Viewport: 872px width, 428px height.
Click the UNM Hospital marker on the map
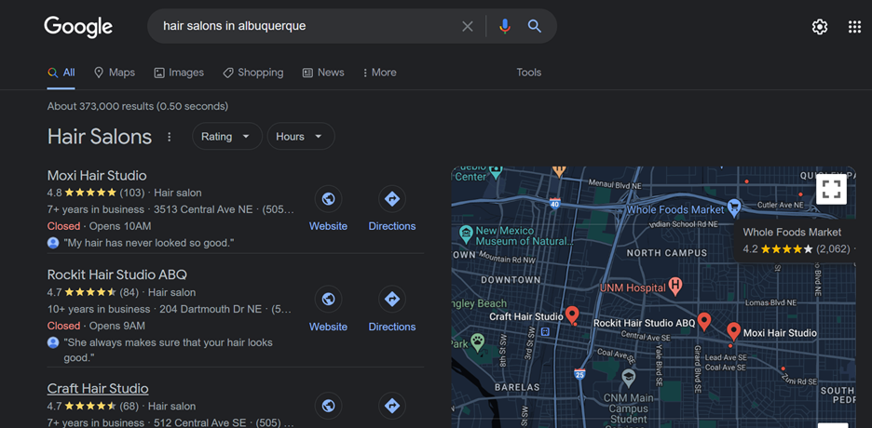pyautogui.click(x=674, y=287)
